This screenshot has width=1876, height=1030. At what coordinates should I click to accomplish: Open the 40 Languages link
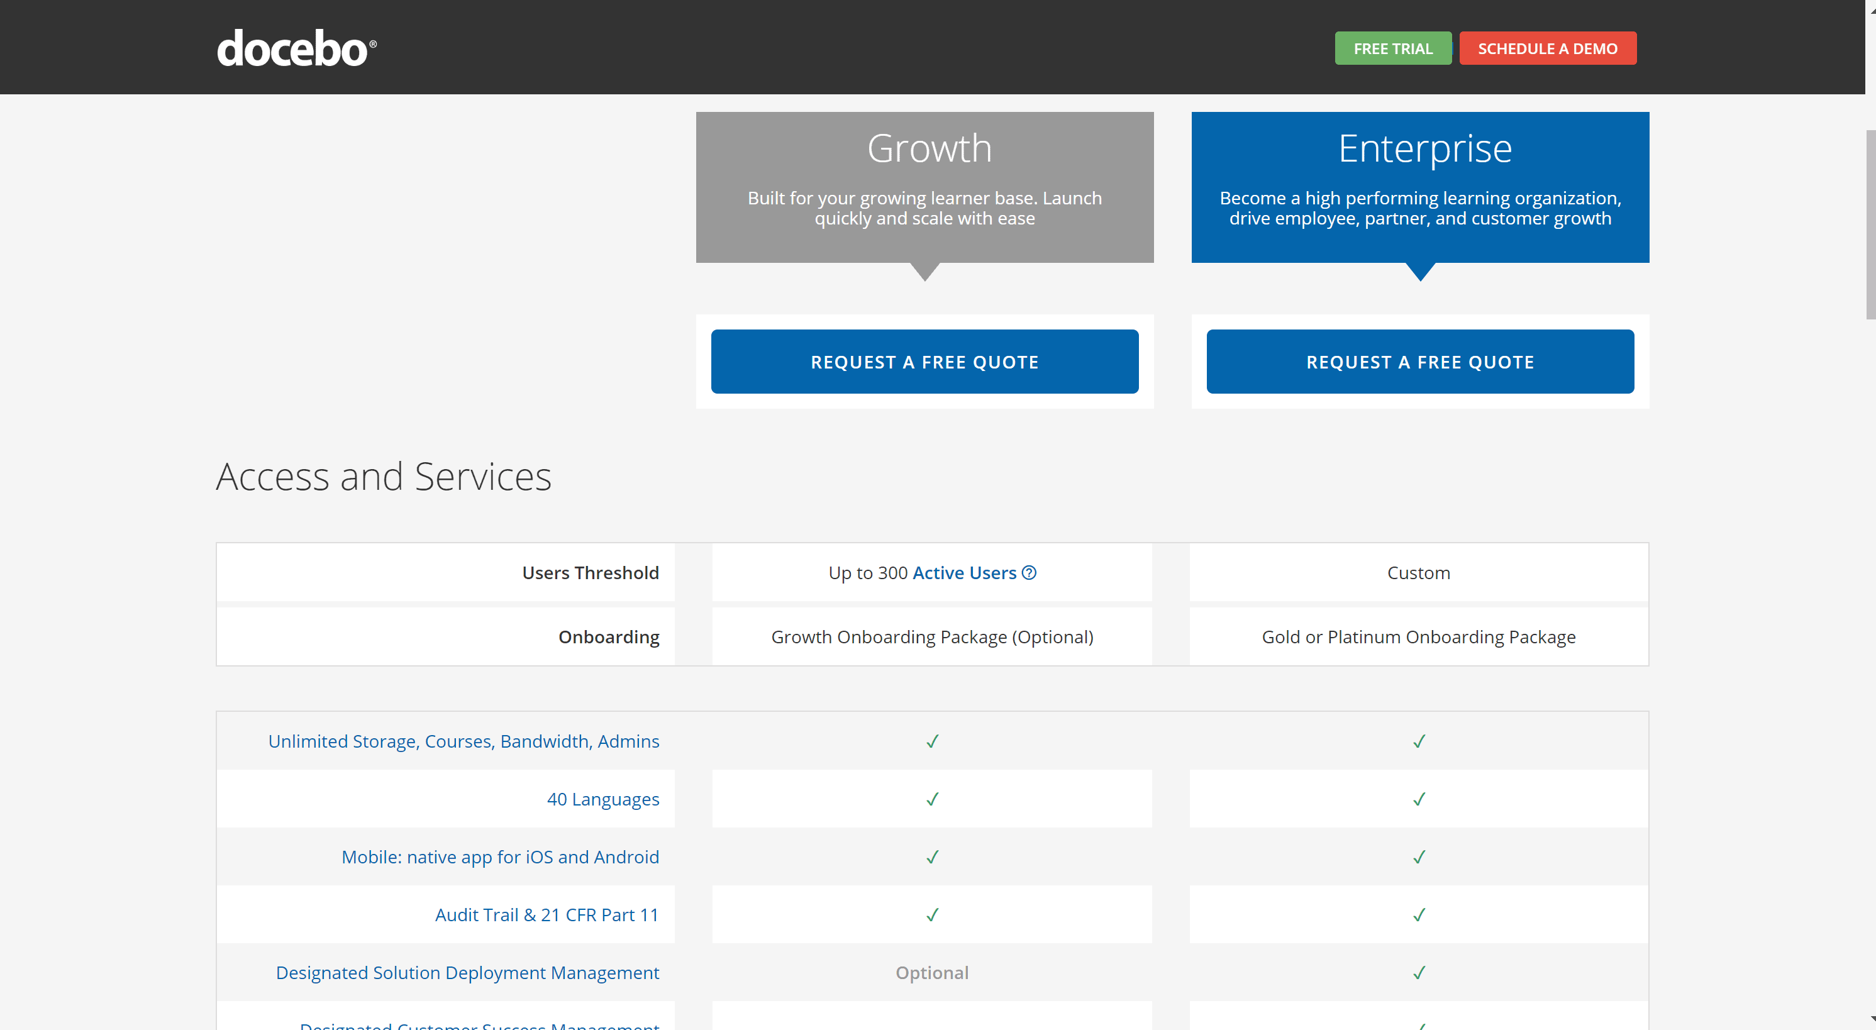[x=603, y=799]
